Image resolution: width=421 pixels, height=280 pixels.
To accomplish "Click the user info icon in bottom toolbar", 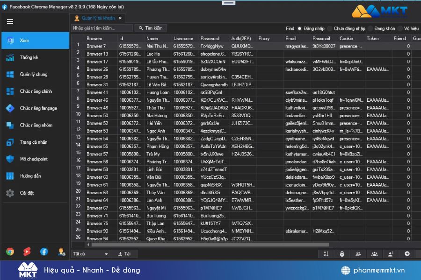I will click(391, 254).
